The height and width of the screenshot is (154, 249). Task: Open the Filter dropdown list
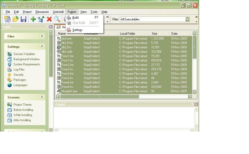(187, 19)
